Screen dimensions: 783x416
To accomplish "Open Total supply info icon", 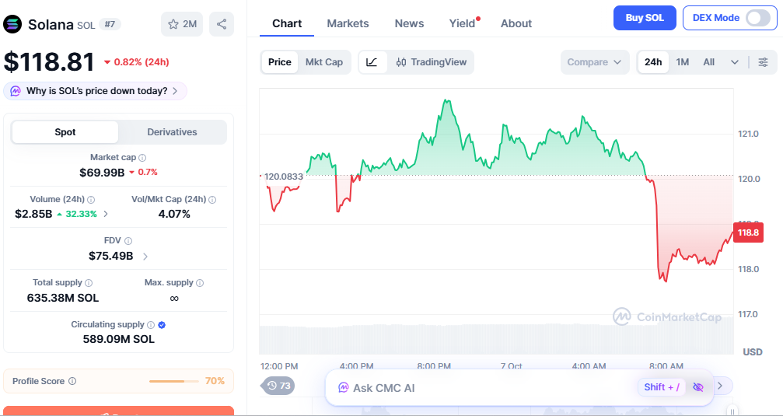I will (x=89, y=283).
